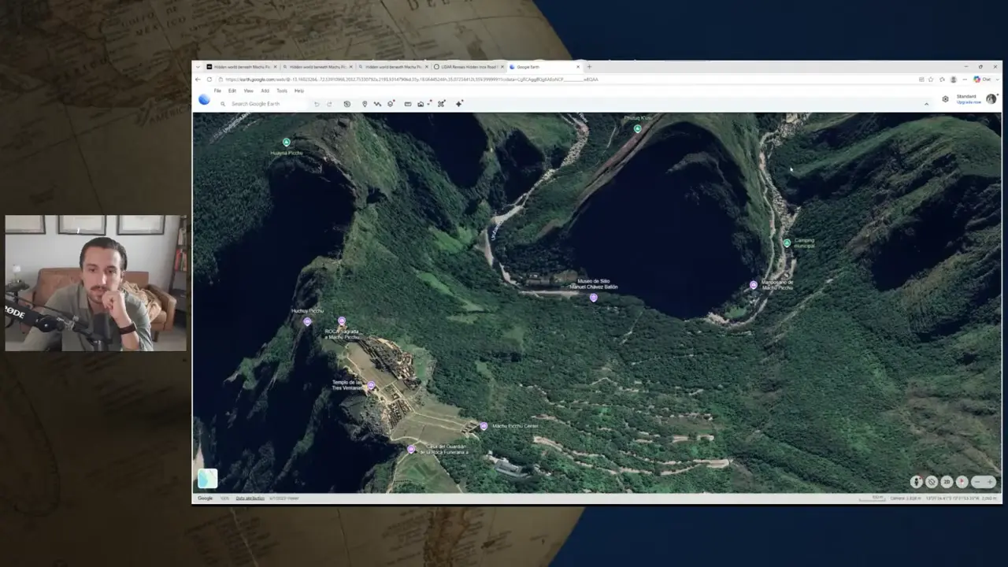1008x567 pixels.
Task: Open the View menu
Action: click(248, 91)
